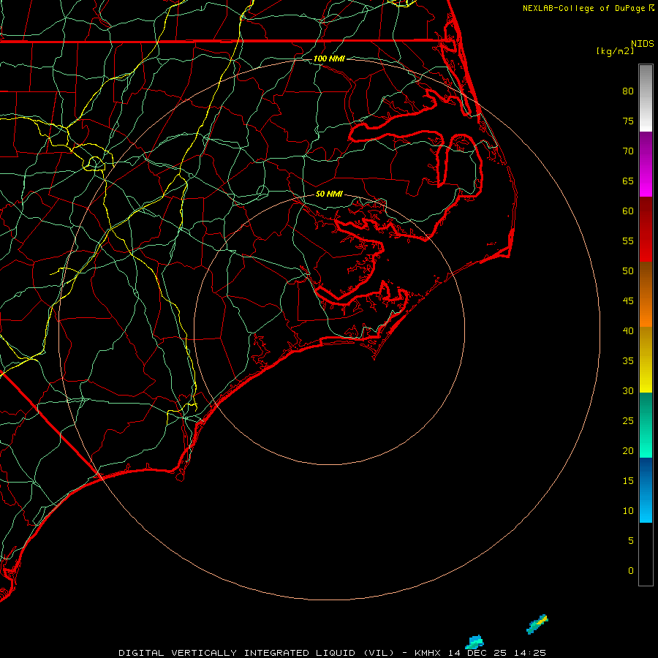Click the small cyan VIL echo near the caption
Image resolution: width=658 pixels, height=658 pixels.
pyautogui.click(x=474, y=642)
